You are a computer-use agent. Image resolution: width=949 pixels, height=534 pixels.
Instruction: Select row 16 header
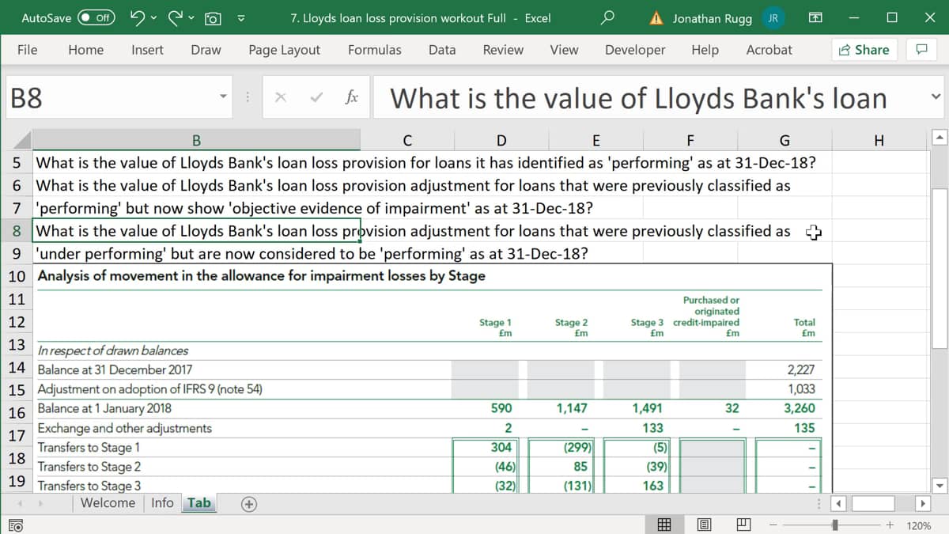(17, 413)
